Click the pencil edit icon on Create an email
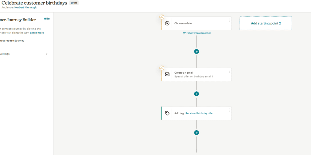The height and width of the screenshot is (155, 311). [x=162, y=68]
